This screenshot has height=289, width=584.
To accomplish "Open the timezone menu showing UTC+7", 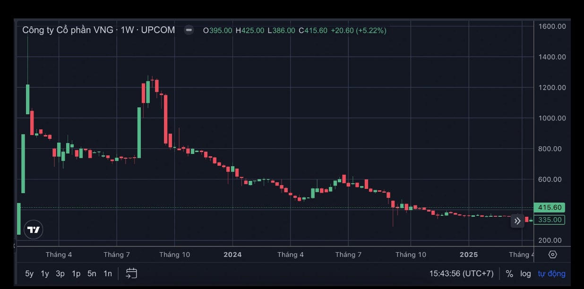I will [461, 273].
